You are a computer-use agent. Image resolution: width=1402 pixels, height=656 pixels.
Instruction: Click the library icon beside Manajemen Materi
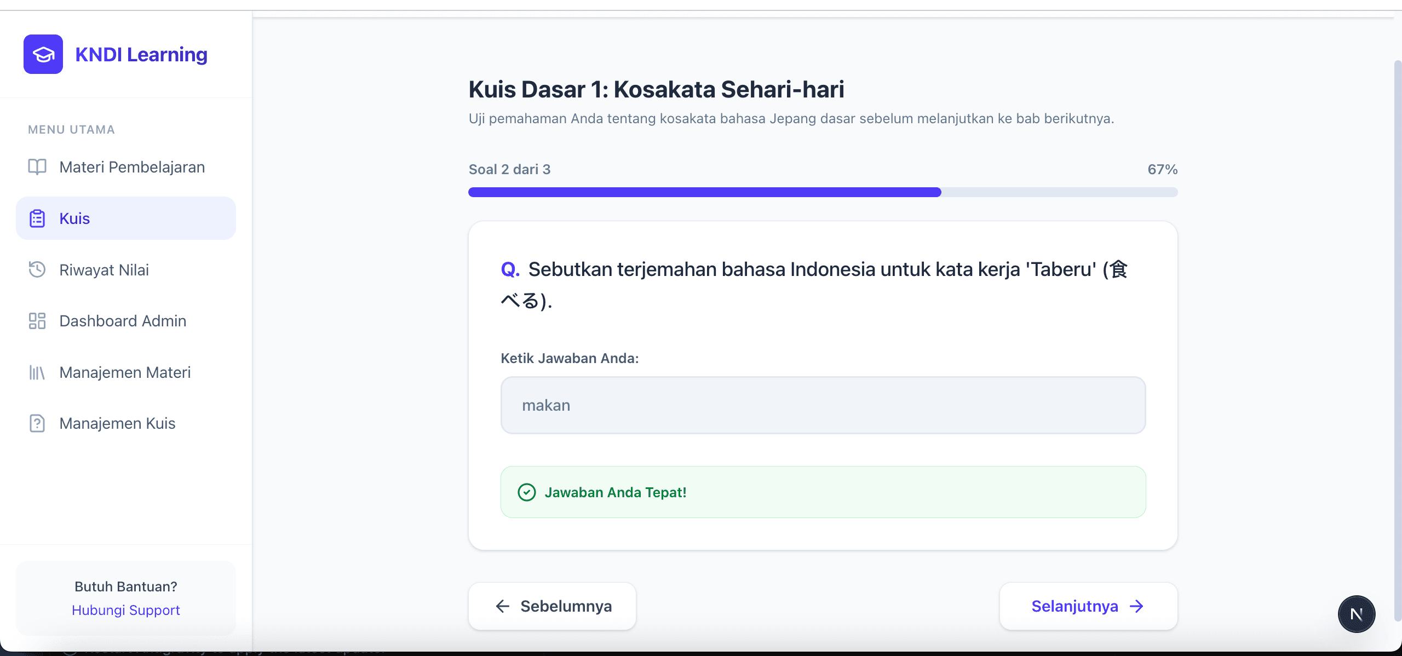click(x=37, y=372)
